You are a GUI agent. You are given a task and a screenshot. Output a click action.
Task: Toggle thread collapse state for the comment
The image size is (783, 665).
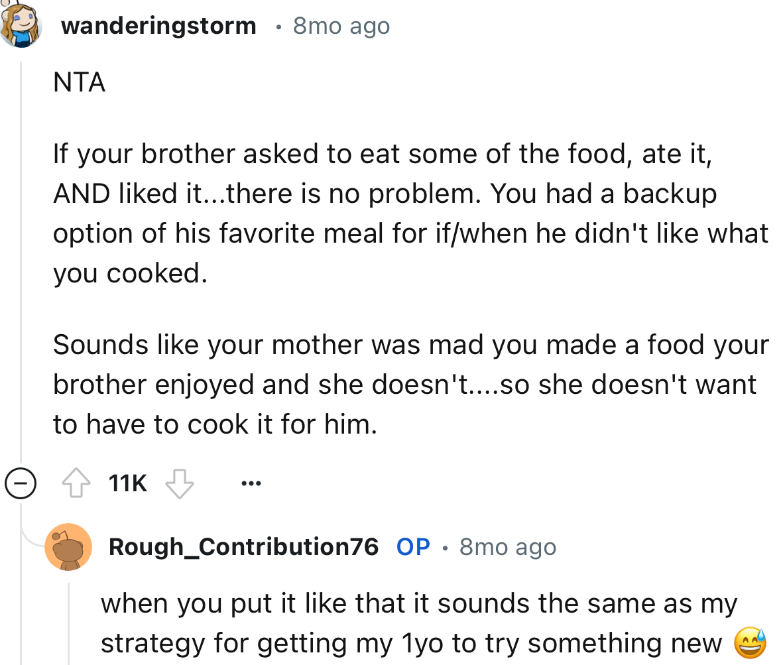21,483
